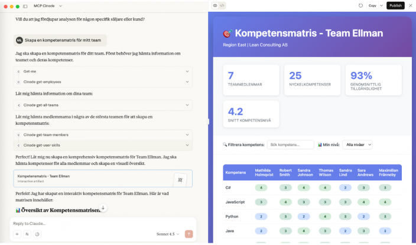
Task: Reload the artifact with the refresh icon
Action: click(360, 5)
